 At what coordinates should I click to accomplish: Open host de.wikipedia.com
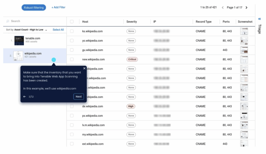point(92,106)
